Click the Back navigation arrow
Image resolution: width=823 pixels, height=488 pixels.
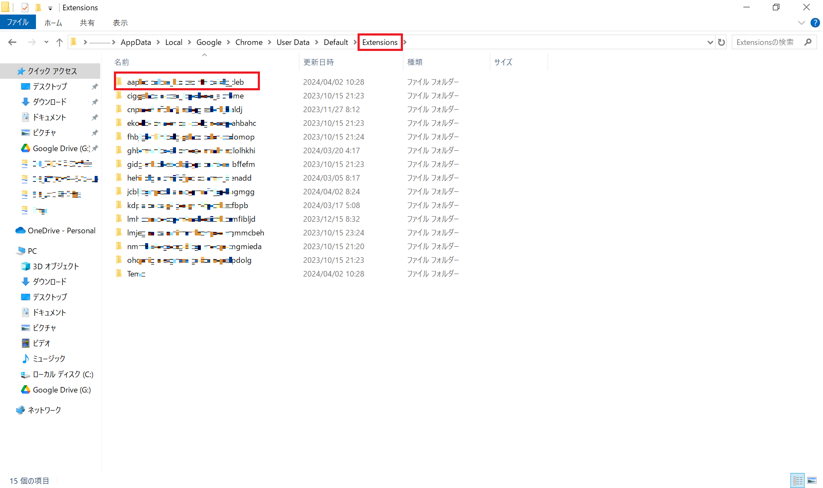12,42
